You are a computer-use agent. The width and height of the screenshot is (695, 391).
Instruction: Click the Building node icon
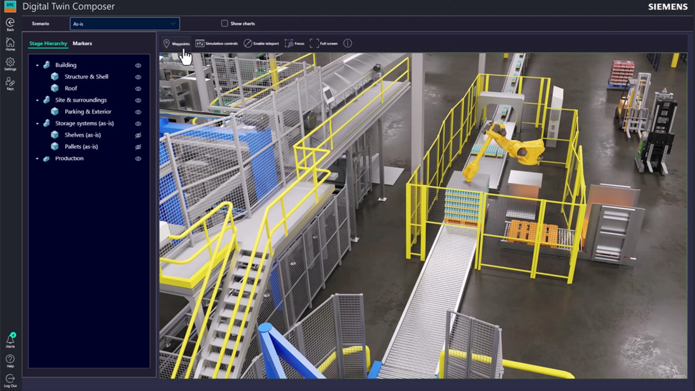coord(47,65)
